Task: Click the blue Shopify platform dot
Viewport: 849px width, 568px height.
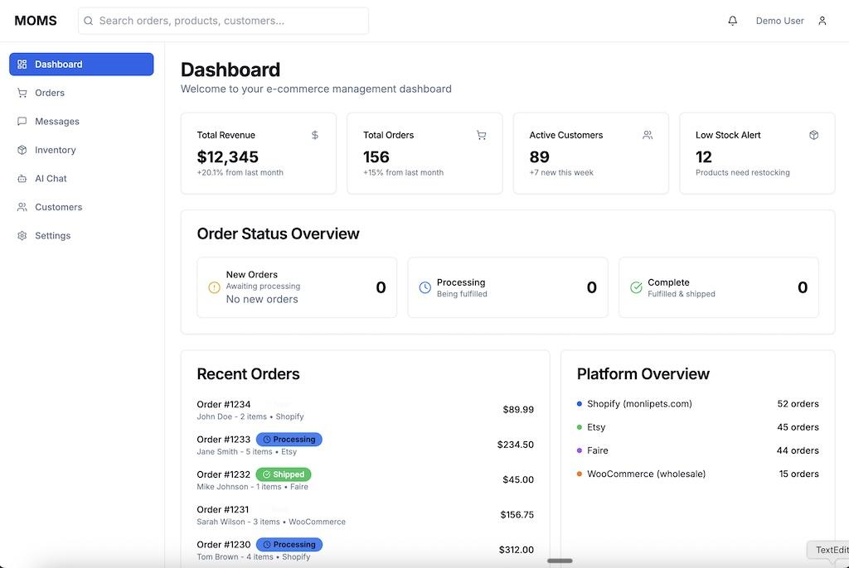Action: [x=580, y=403]
